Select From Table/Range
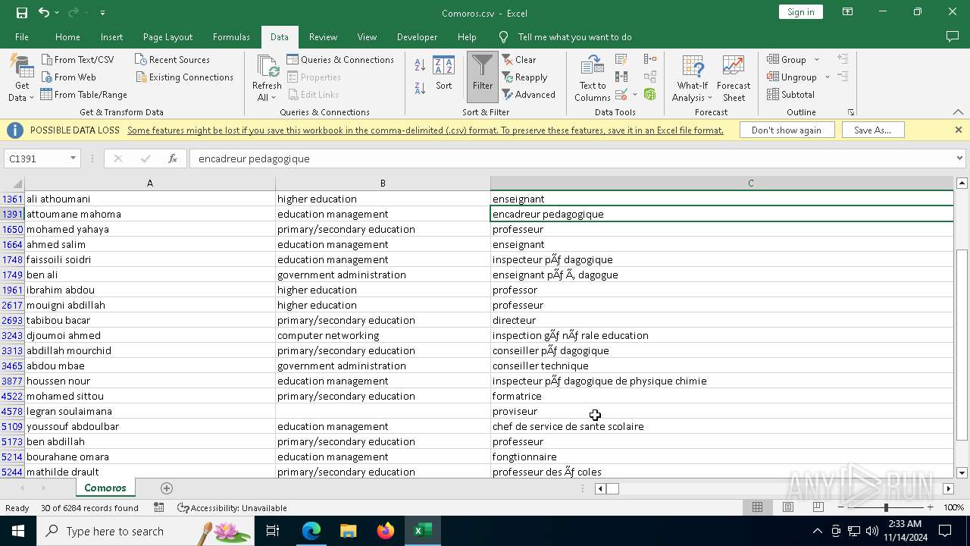The image size is (970, 546). pos(84,94)
